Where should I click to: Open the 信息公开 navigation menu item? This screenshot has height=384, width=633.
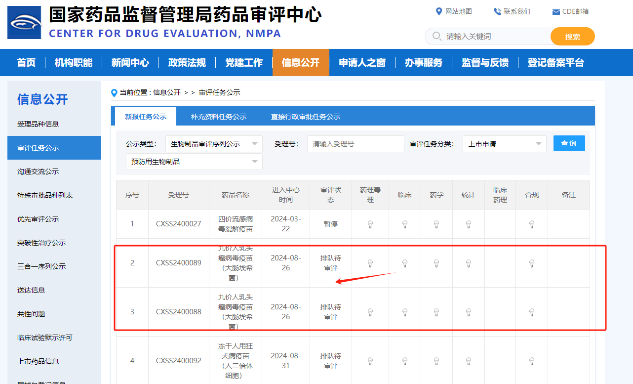coord(301,63)
